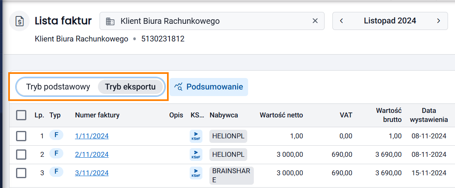
Task: Open invoice 1/11/2024 link
Action: (x=92, y=136)
